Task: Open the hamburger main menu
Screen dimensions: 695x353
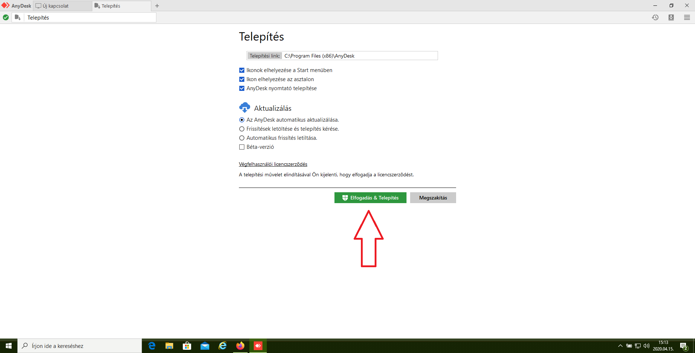Action: pyautogui.click(x=687, y=17)
